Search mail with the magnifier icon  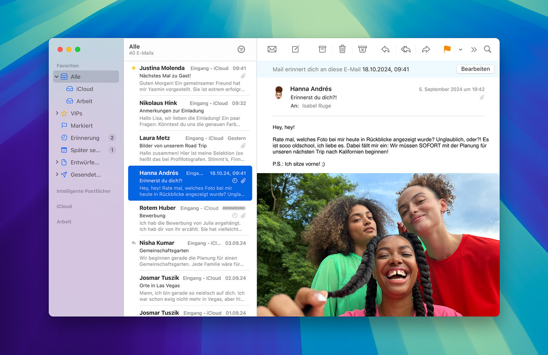tap(487, 49)
